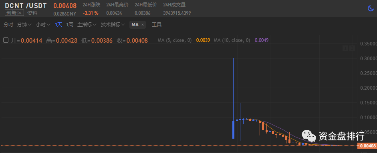Click the MA (5, close, 0) legend

tap(175, 40)
